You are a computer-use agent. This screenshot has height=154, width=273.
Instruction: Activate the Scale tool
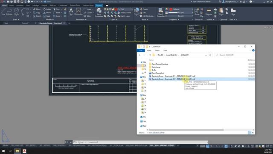coord(47,16)
